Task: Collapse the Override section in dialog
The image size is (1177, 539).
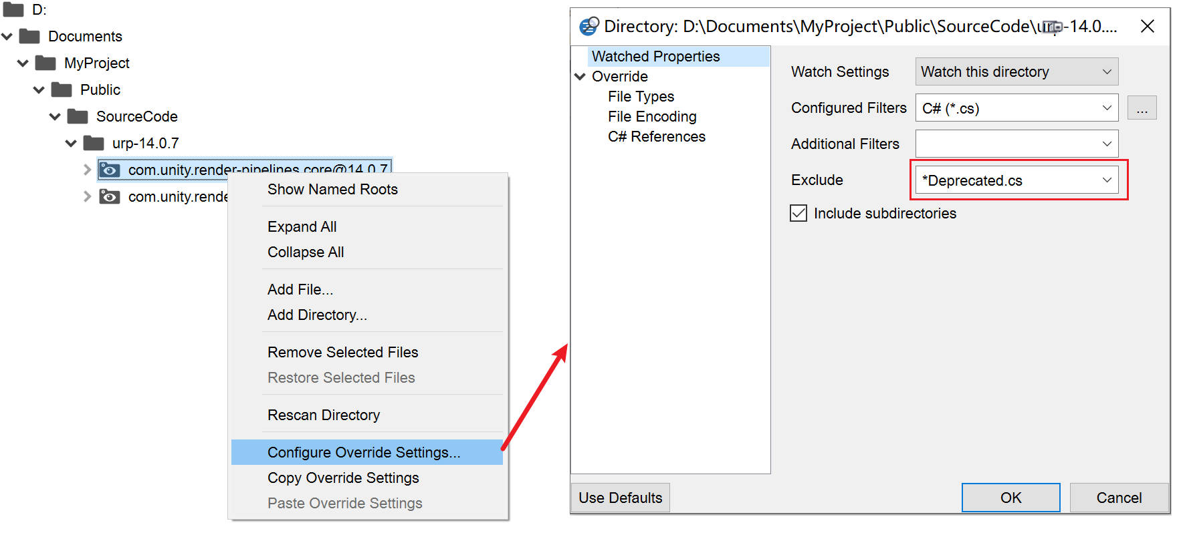Action: coord(580,77)
